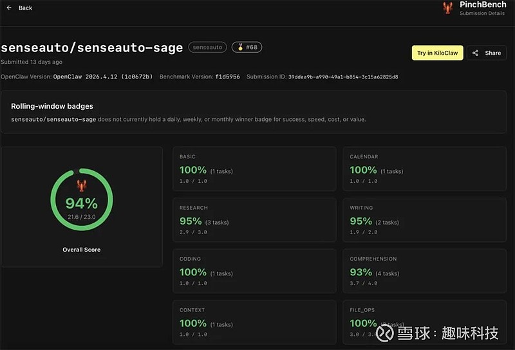This screenshot has height=350, width=515.
Task: Click the Try in KiloClaw button
Action: click(x=438, y=53)
